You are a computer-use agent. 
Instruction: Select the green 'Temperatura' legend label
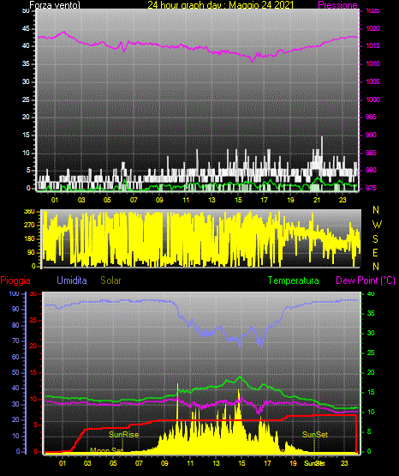pos(294,280)
